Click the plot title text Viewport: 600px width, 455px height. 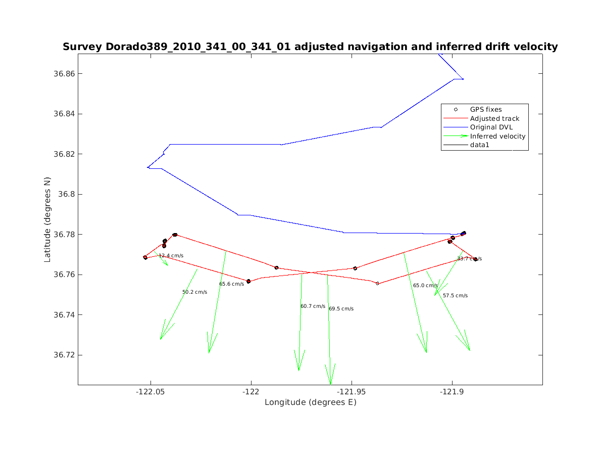click(310, 47)
